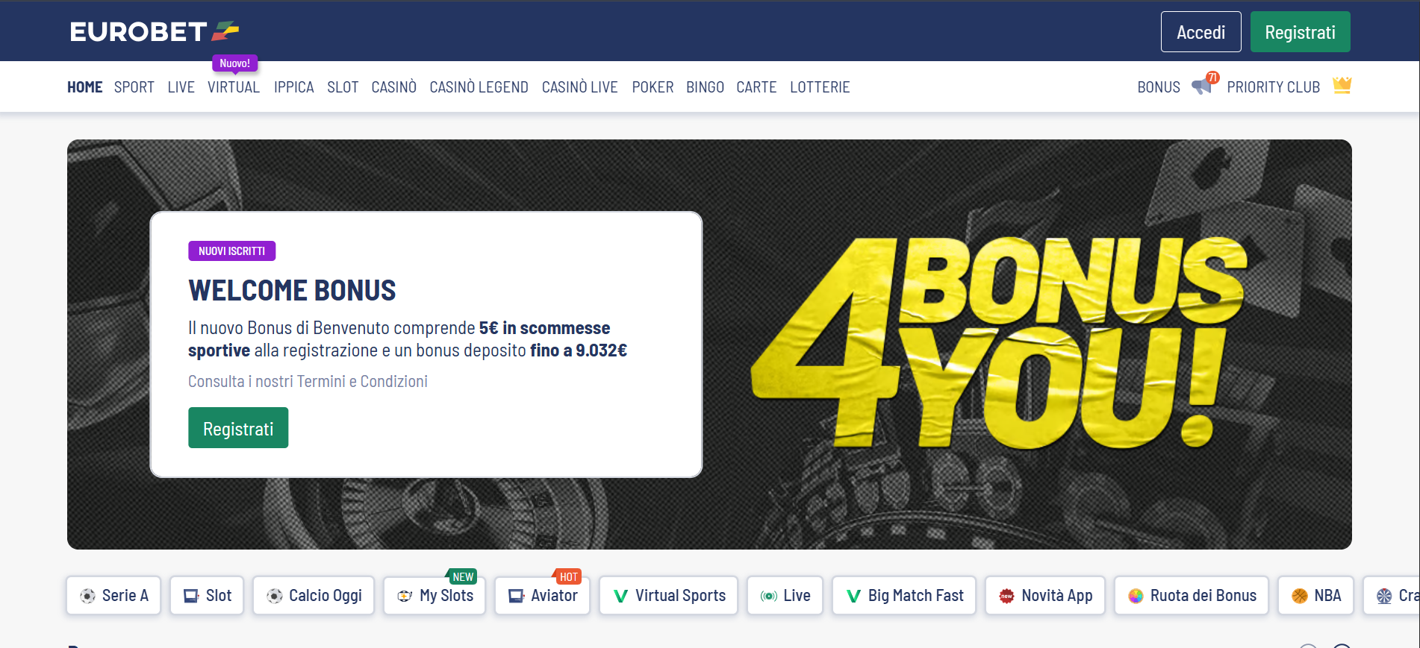Screen dimensions: 1420x648
Task: Open the CASINÒ section
Action: (394, 87)
